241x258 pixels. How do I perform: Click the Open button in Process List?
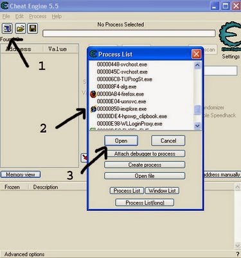(121, 141)
